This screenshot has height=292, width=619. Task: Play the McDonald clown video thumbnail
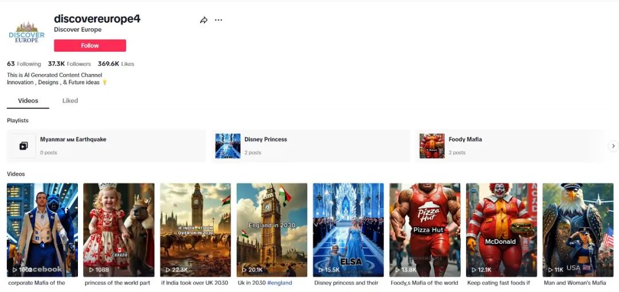[502, 229]
